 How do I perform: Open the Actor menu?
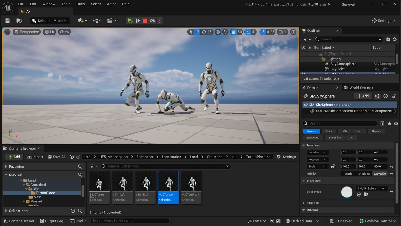coord(112,4)
